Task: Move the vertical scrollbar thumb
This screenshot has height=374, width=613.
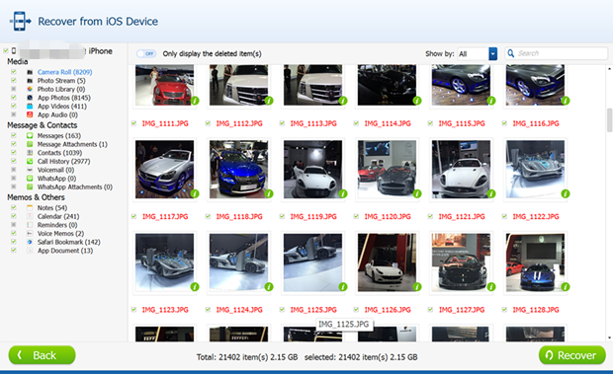Action: click(609, 120)
